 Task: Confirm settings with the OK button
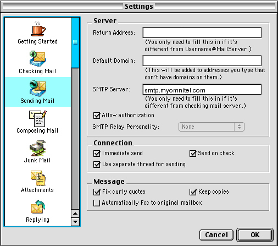click(255, 235)
